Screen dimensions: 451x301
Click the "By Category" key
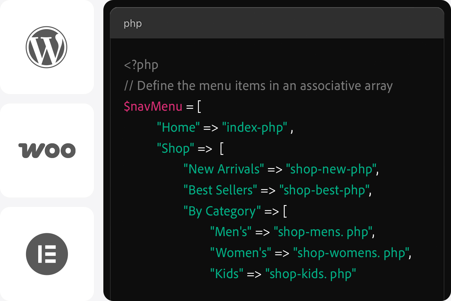[x=222, y=211]
